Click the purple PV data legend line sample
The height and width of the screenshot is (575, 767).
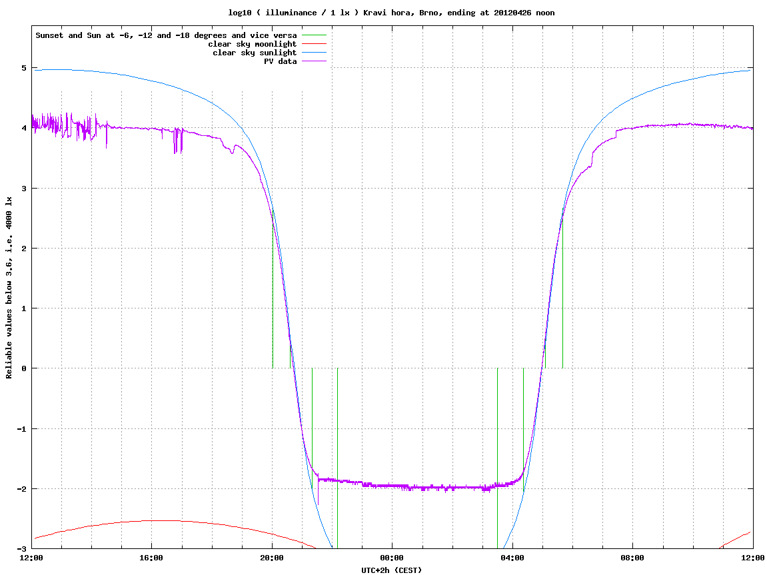(314, 61)
